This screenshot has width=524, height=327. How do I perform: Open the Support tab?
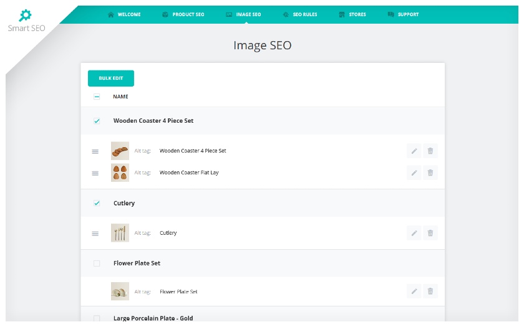pos(404,15)
